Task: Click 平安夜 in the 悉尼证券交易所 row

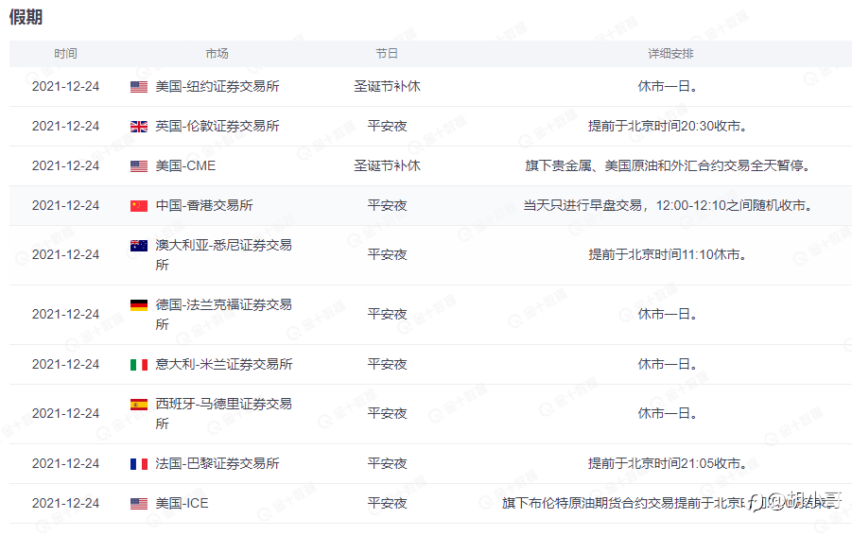Action: pos(387,254)
